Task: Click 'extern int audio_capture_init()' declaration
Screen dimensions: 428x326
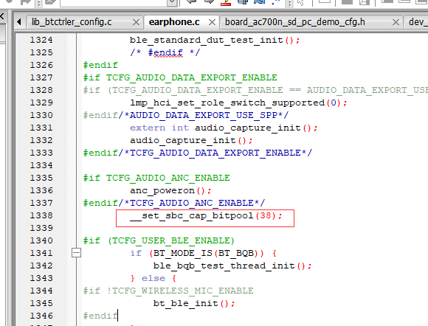Action: [224, 128]
